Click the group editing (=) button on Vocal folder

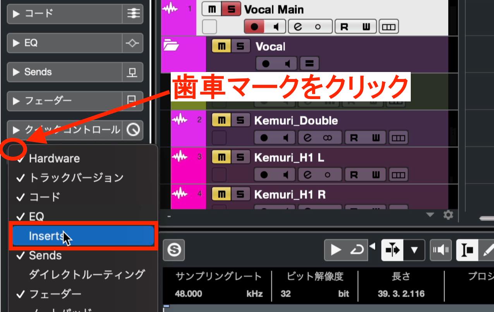(309, 64)
